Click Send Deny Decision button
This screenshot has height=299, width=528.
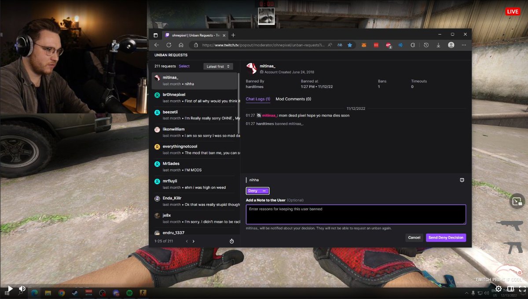click(446, 237)
